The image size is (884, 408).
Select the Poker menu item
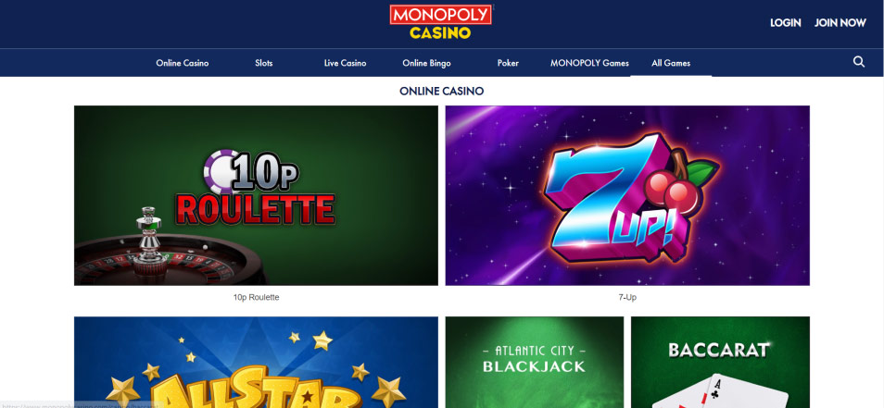click(508, 63)
